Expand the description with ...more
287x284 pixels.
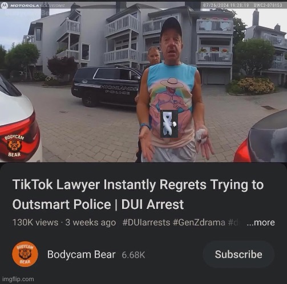[261, 223]
